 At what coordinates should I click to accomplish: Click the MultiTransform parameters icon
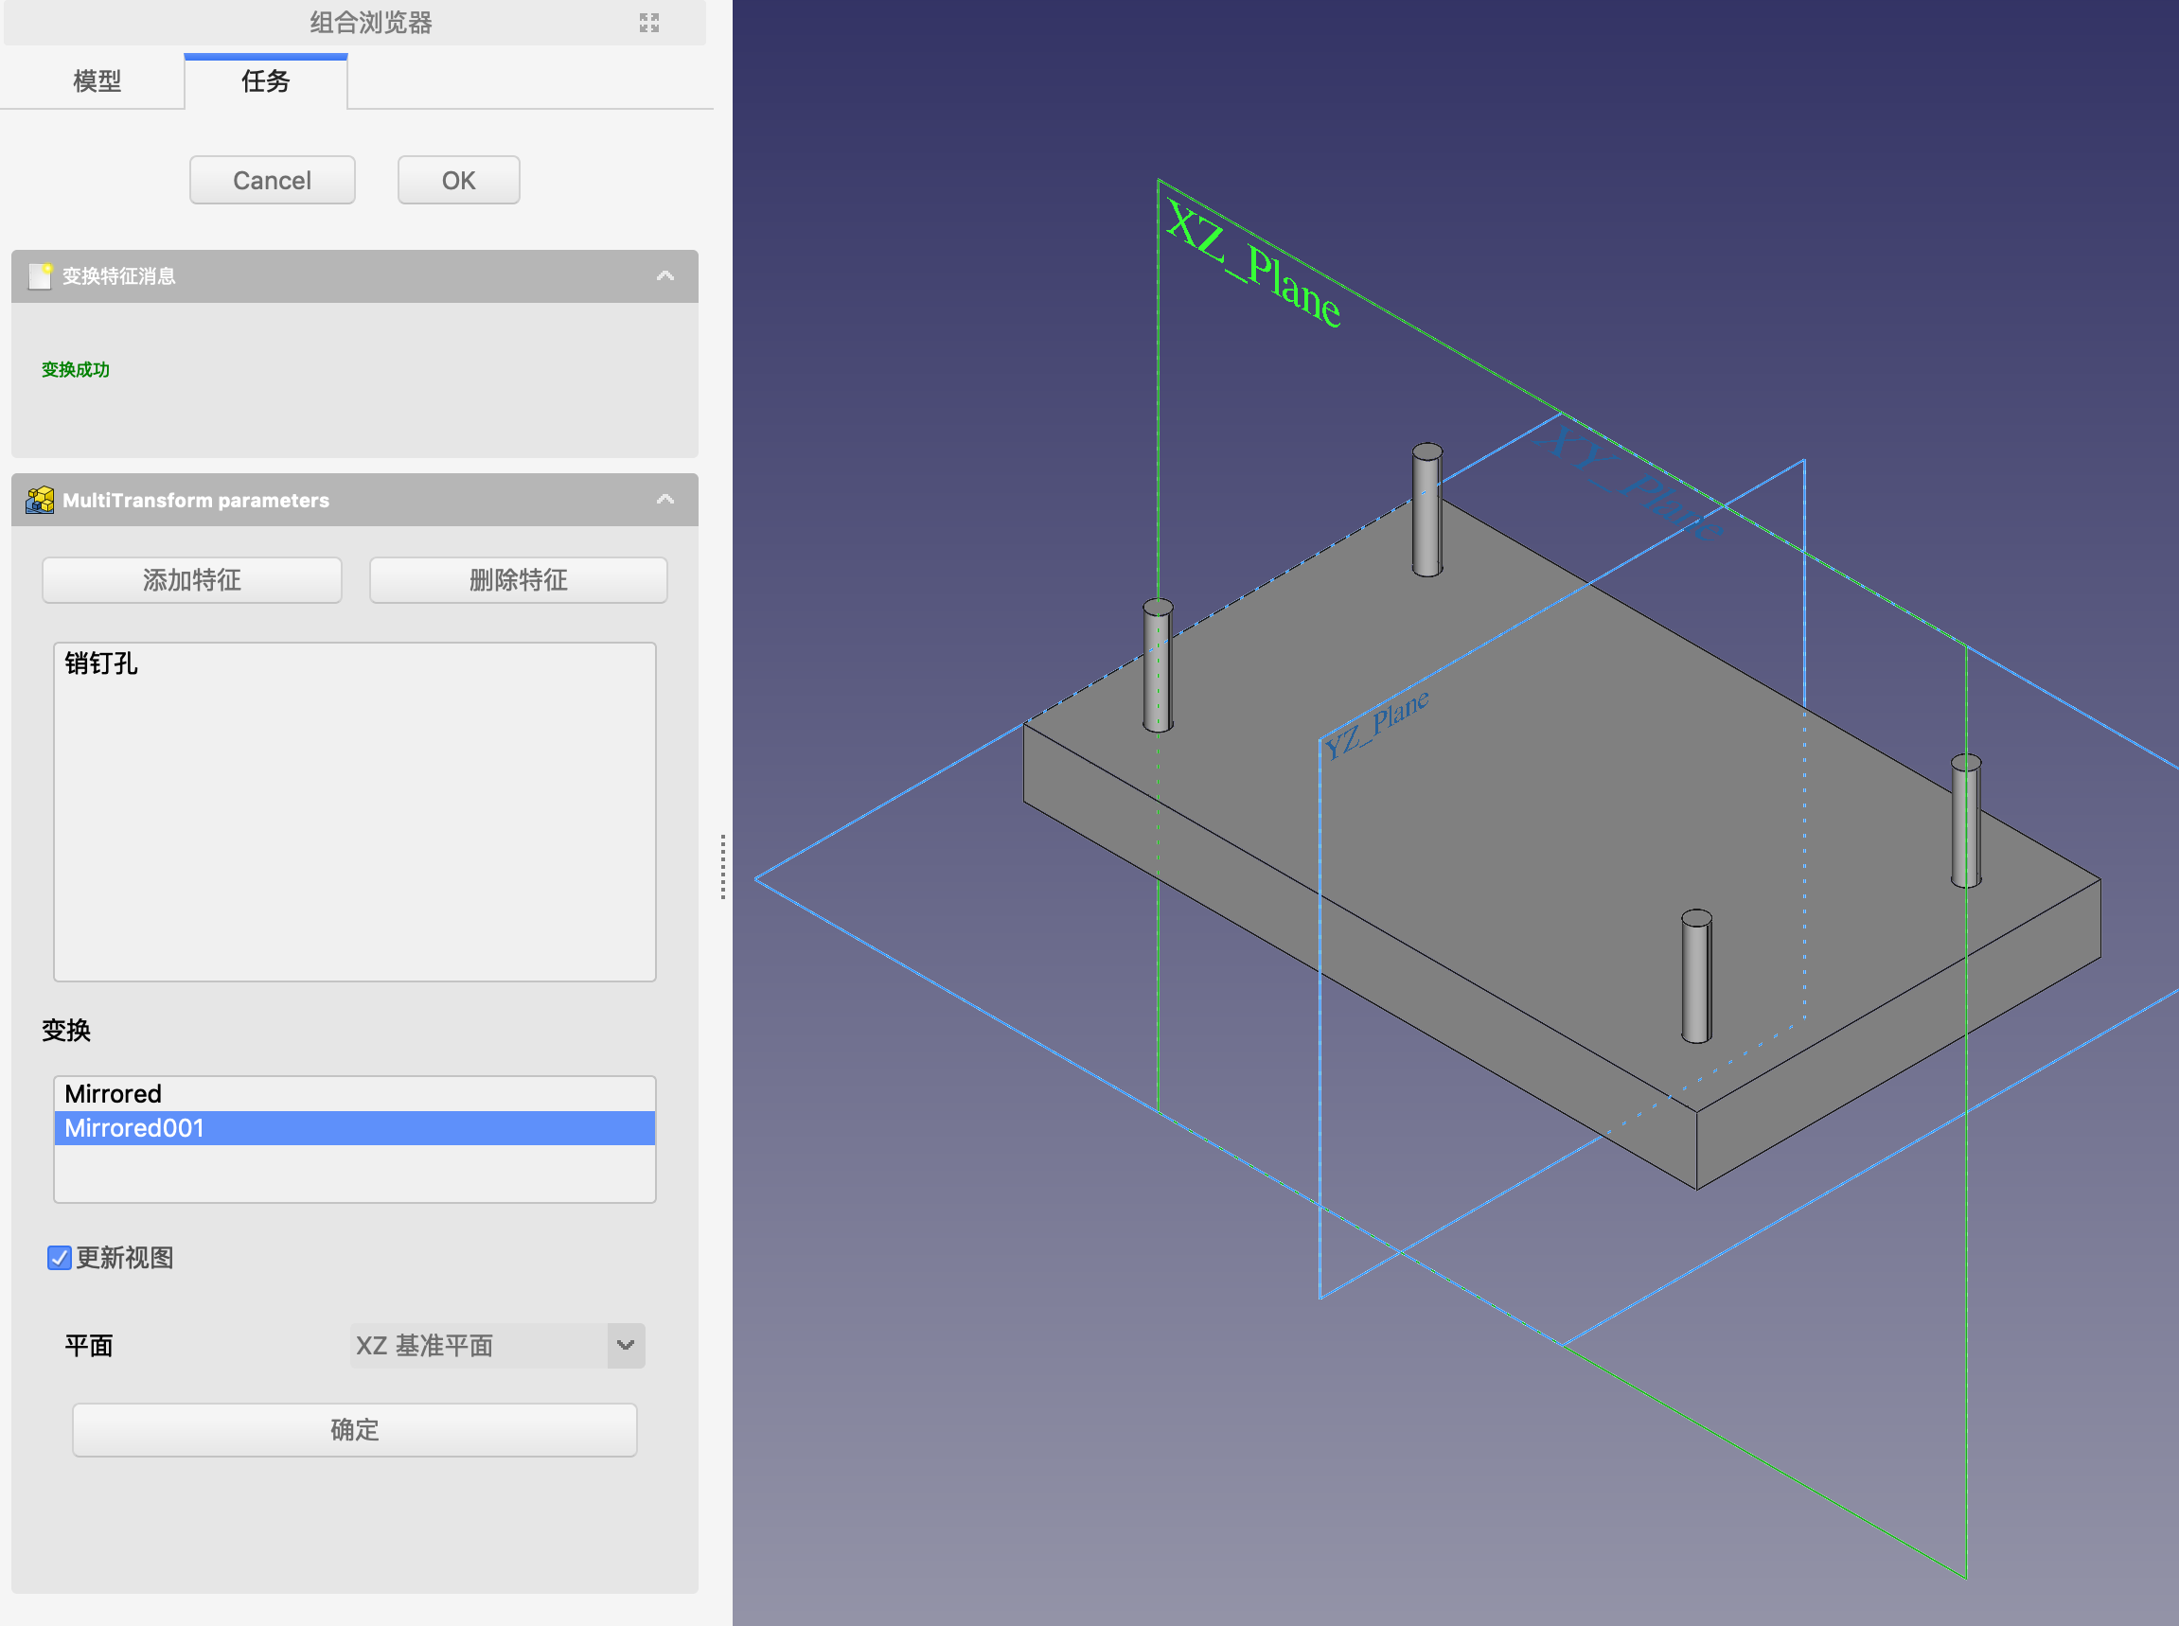pos(40,500)
